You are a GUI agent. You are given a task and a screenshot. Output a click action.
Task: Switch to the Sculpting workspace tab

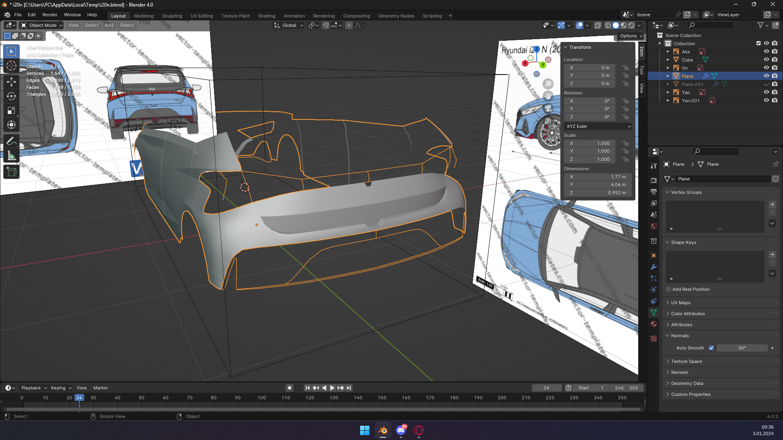pos(172,16)
